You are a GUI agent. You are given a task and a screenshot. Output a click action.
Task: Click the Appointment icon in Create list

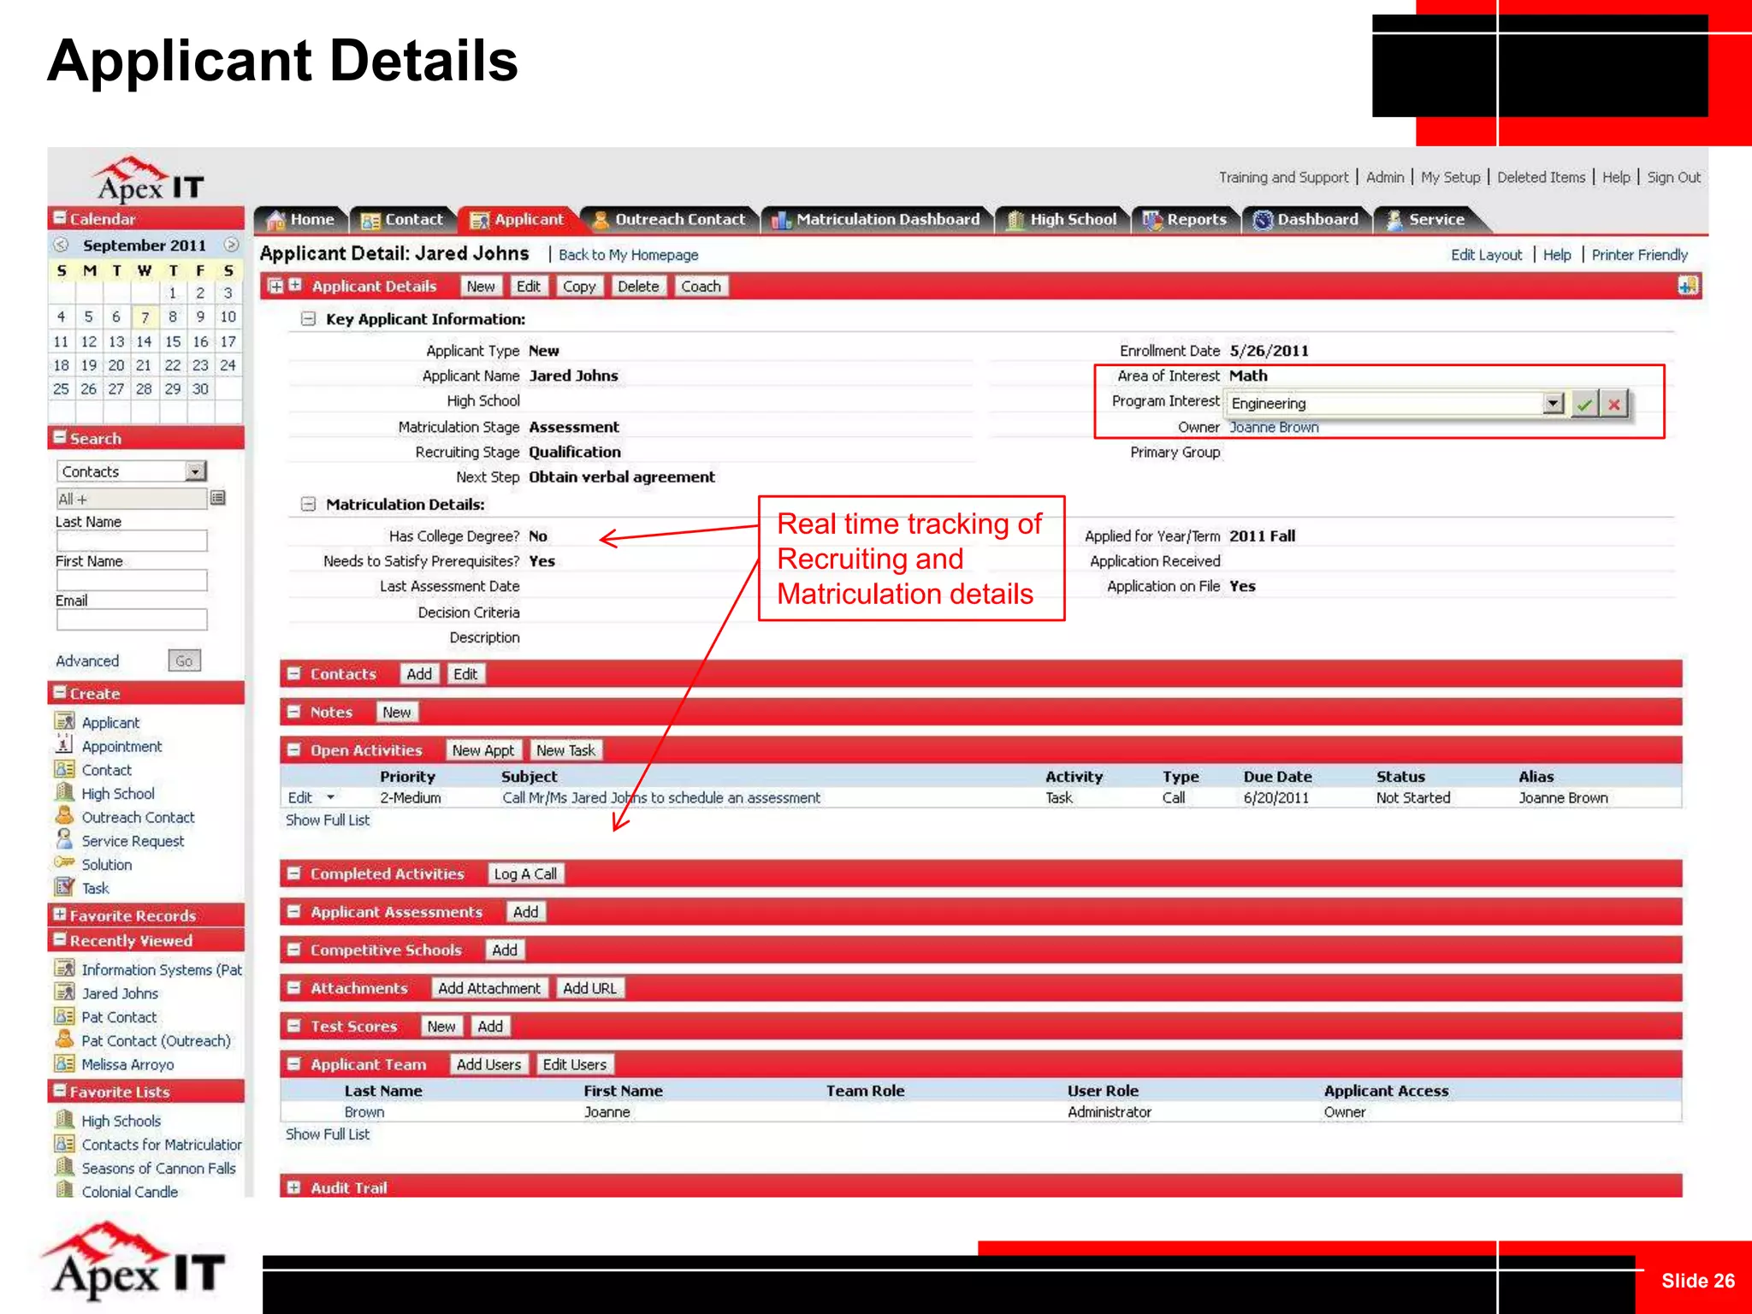click(x=64, y=744)
